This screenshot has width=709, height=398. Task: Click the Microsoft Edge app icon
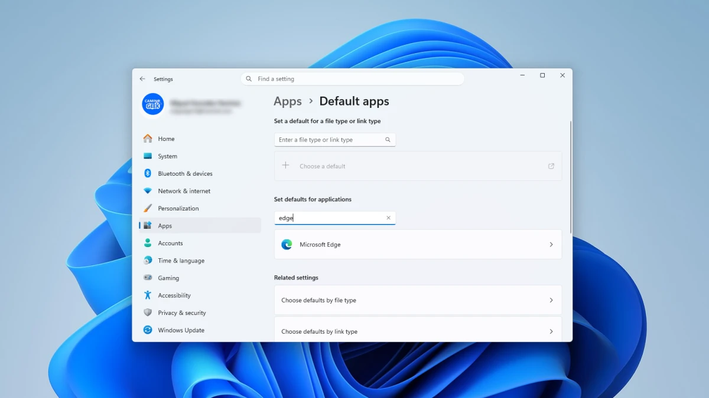pos(287,244)
